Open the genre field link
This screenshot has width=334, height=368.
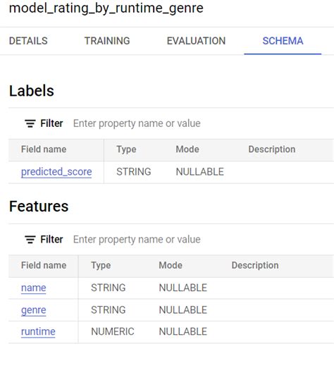[x=34, y=310]
